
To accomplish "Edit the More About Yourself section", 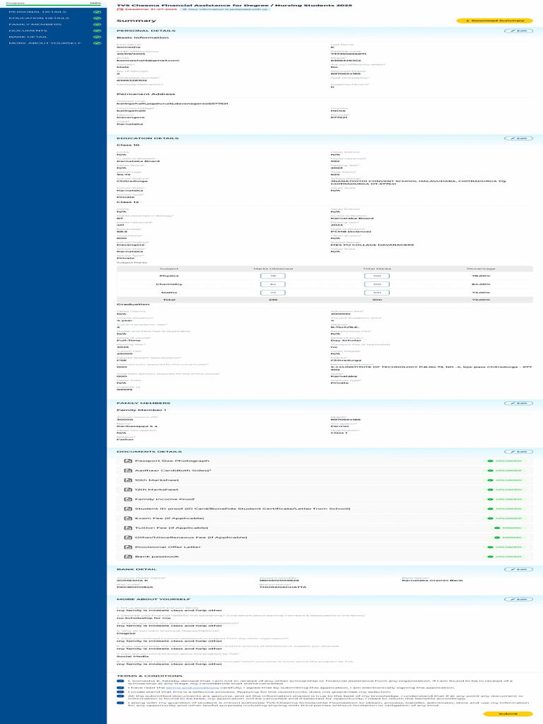I will [518, 600].
